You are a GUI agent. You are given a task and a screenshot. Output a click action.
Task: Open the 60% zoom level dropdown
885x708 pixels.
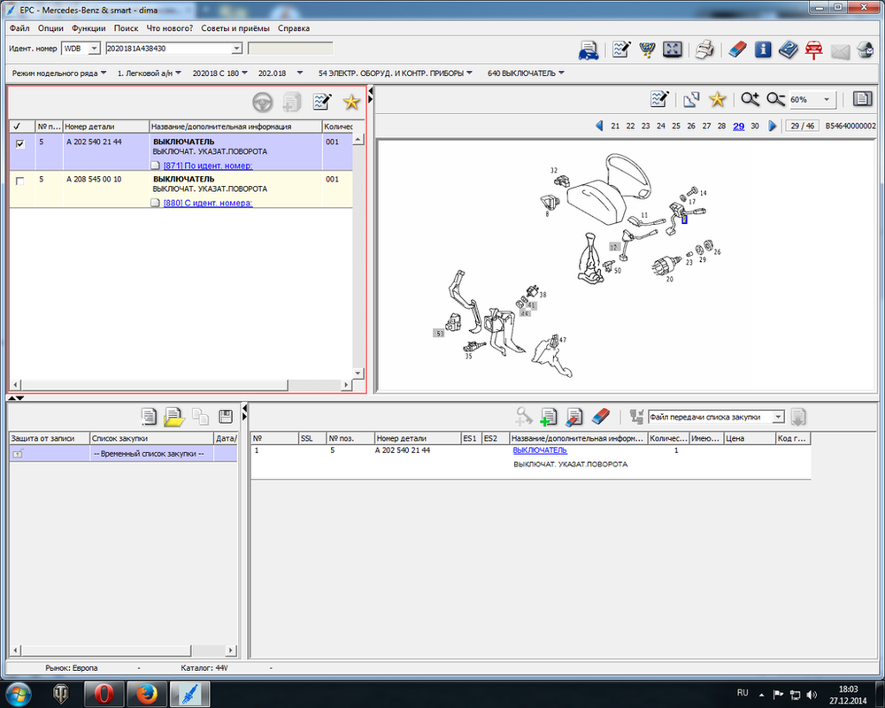click(827, 100)
